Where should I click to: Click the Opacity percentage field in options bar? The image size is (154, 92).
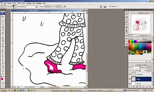(47, 7)
